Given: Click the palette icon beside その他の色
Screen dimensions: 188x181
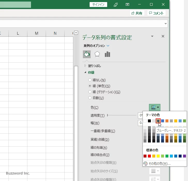Looking at the screenshot, I should click(x=145, y=164).
